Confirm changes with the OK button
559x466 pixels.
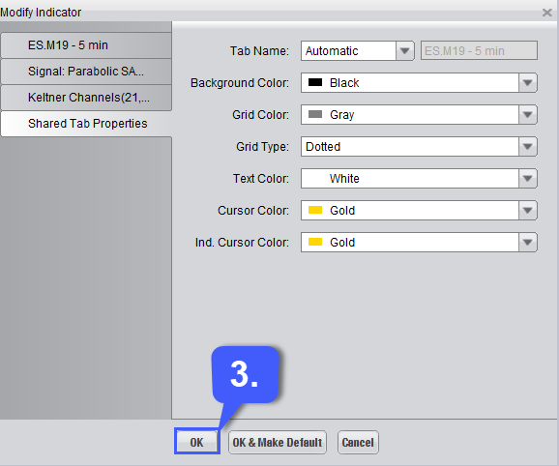[196, 442]
